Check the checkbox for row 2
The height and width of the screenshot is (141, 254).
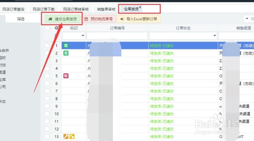coord(47,53)
